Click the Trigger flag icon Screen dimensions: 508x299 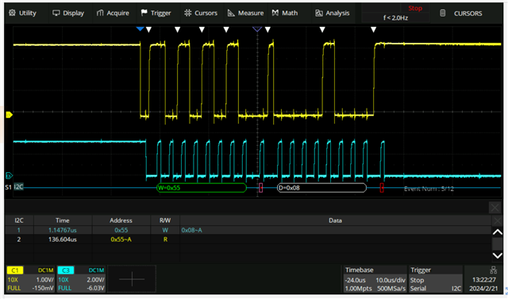click(144, 13)
